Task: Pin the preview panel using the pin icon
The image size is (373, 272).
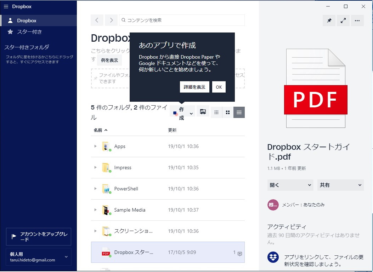Action: click(329, 20)
